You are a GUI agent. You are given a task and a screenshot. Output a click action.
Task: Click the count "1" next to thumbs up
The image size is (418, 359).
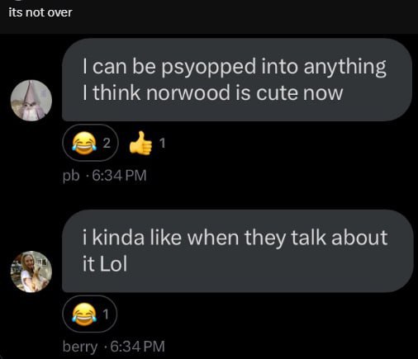pyautogui.click(x=163, y=143)
